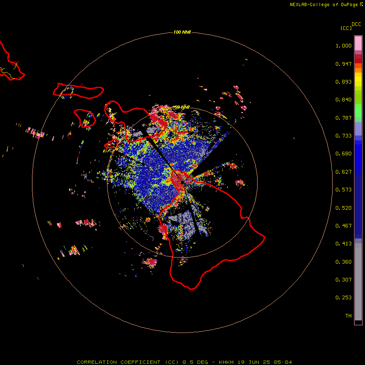Screen dimensions: 365x365
Task: Click the 0.253 scale value
Action: 344,298
